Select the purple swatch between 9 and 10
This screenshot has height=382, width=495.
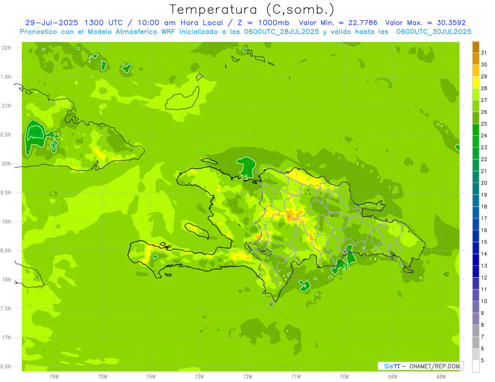(476, 307)
